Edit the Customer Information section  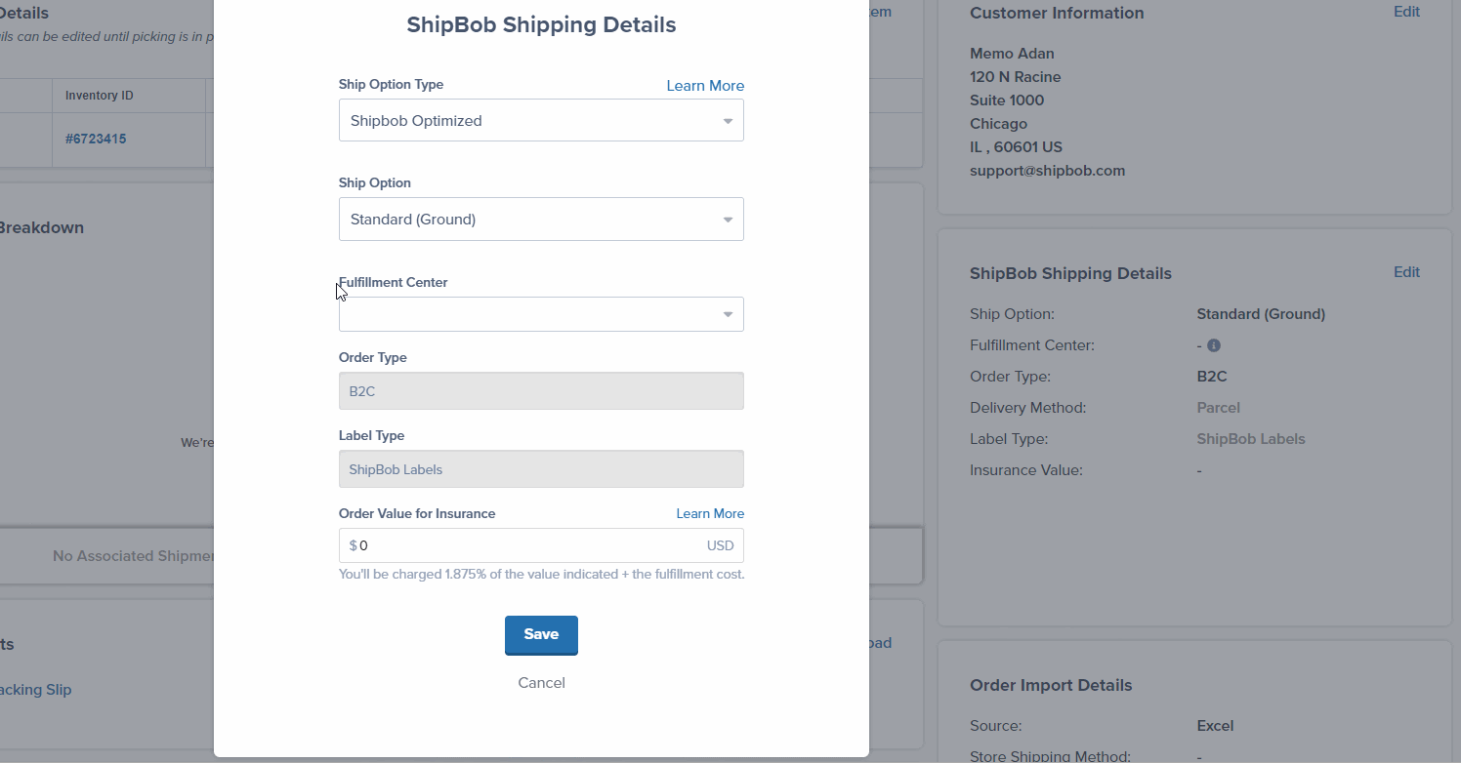tap(1406, 12)
